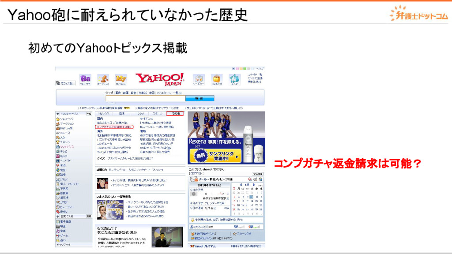Select the トピックス news tab
The image size is (452, 254).
[x=103, y=114]
